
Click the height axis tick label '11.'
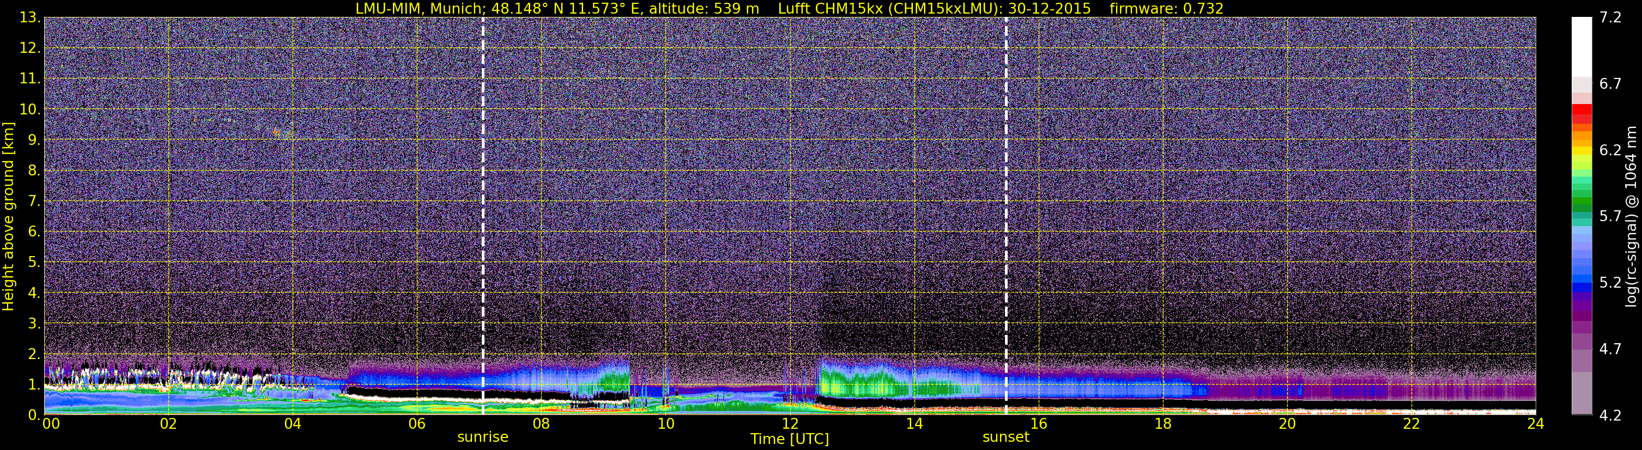[x=30, y=79]
